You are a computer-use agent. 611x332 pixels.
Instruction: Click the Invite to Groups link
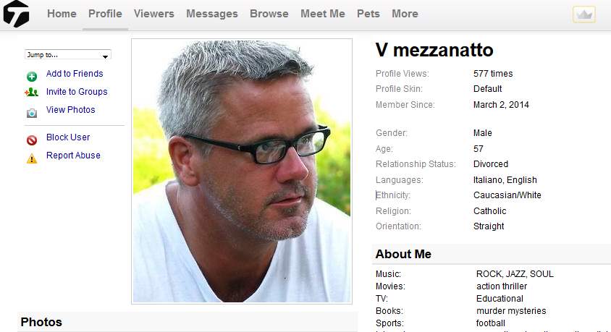[x=77, y=91]
